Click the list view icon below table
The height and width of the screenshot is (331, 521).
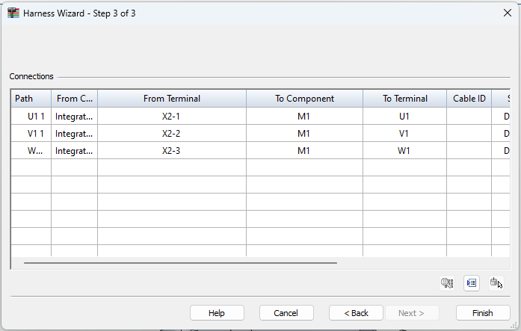471,283
